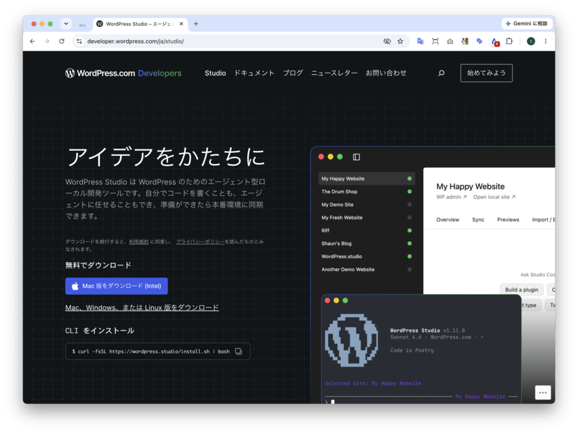Switch to the blank pinned tab
This screenshot has width=578, height=434.
click(x=82, y=24)
